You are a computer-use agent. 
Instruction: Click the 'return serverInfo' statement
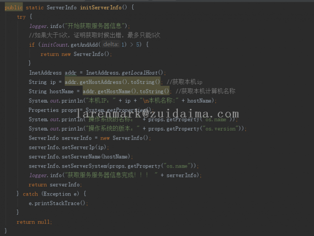click(55, 184)
